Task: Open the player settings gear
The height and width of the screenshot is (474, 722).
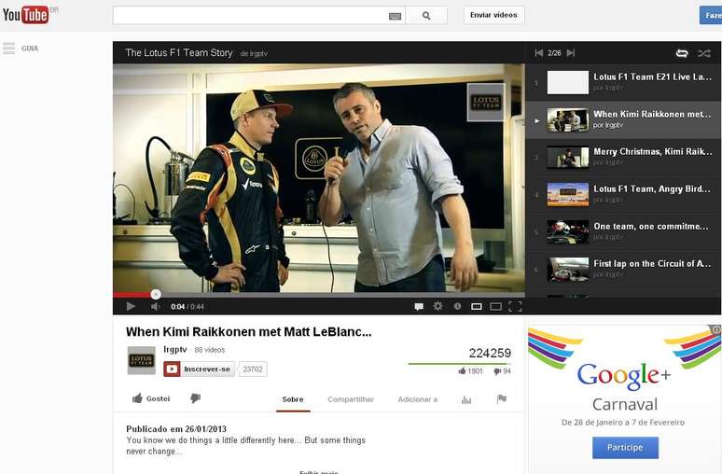Action: click(438, 306)
